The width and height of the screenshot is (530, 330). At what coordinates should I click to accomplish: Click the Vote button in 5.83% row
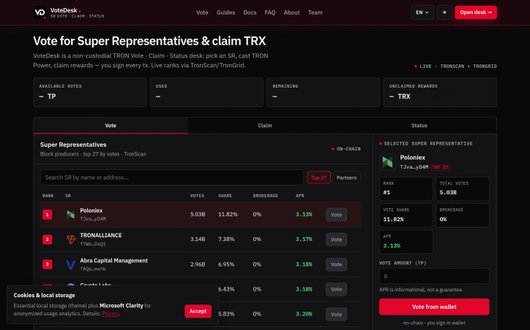point(336,314)
